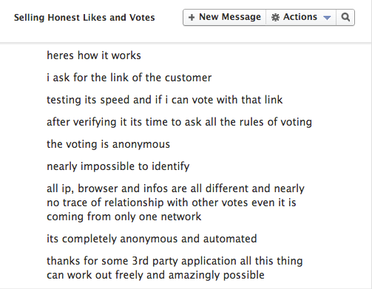Click message about testing its speed
This screenshot has width=372, height=289.
[x=164, y=100]
